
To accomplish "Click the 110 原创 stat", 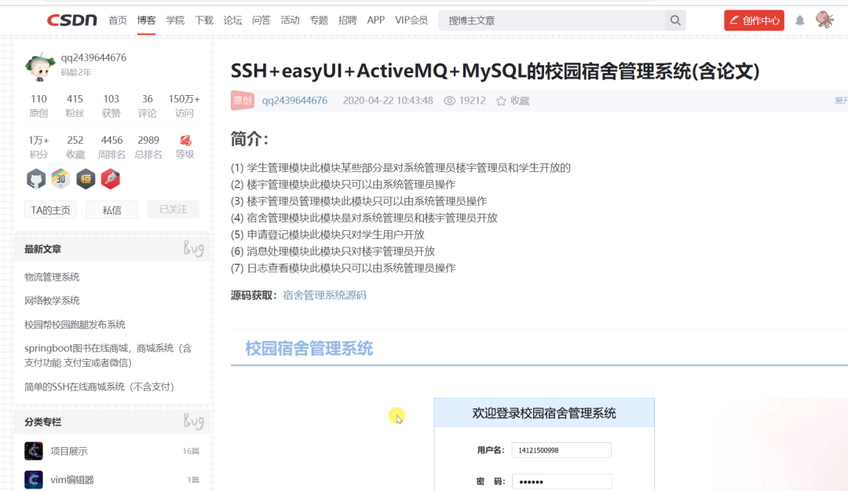I will [x=38, y=105].
